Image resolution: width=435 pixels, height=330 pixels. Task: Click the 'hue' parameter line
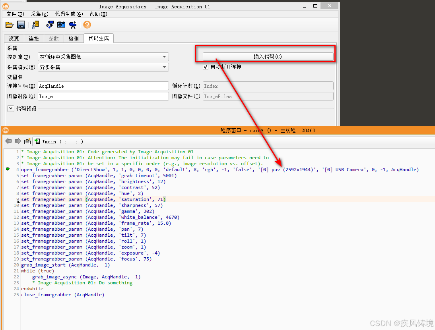point(82,193)
